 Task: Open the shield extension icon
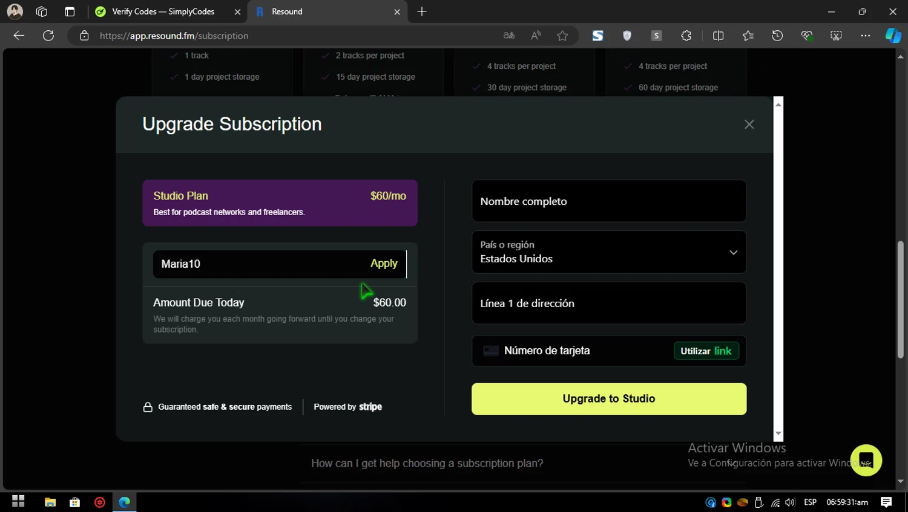point(627,36)
